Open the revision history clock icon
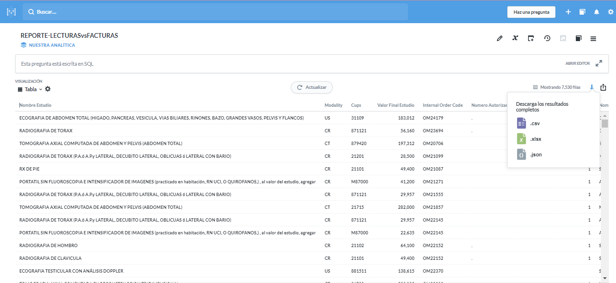The image size is (616, 283). coord(547,38)
